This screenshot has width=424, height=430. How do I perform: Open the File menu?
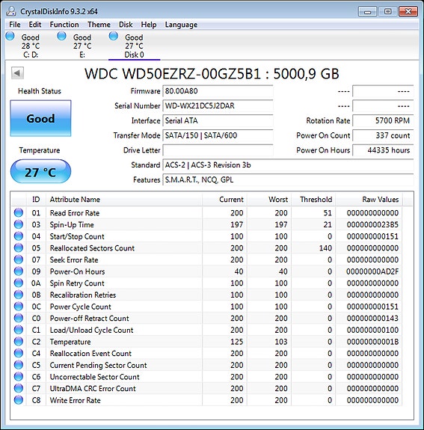[15, 25]
